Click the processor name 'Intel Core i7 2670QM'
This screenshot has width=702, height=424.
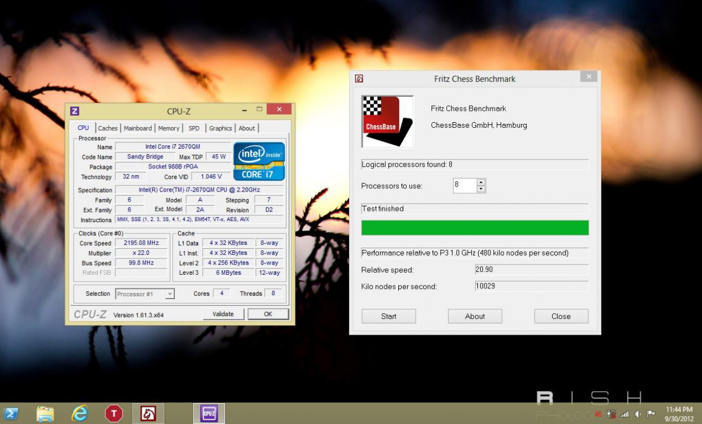[x=173, y=147]
